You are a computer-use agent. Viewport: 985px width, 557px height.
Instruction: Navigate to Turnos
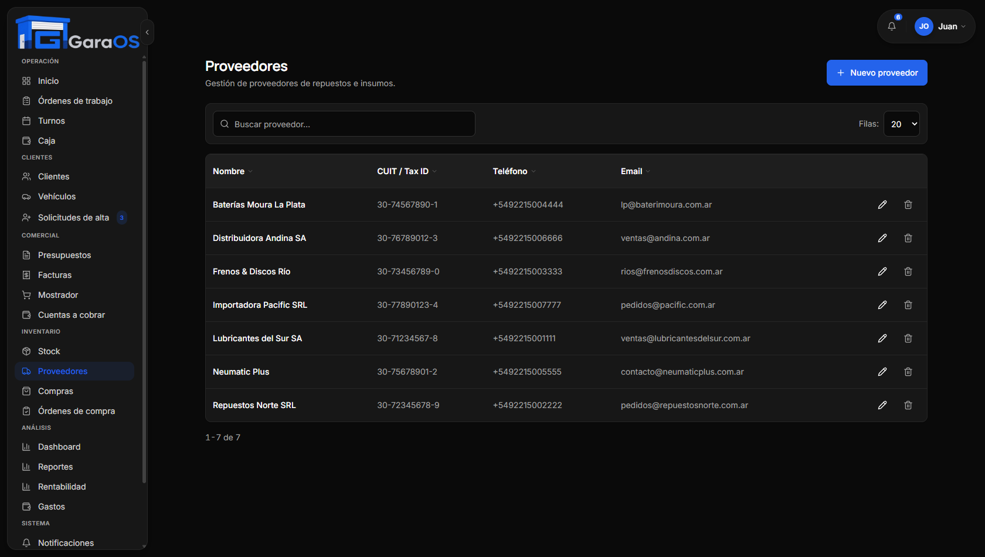tap(74, 121)
